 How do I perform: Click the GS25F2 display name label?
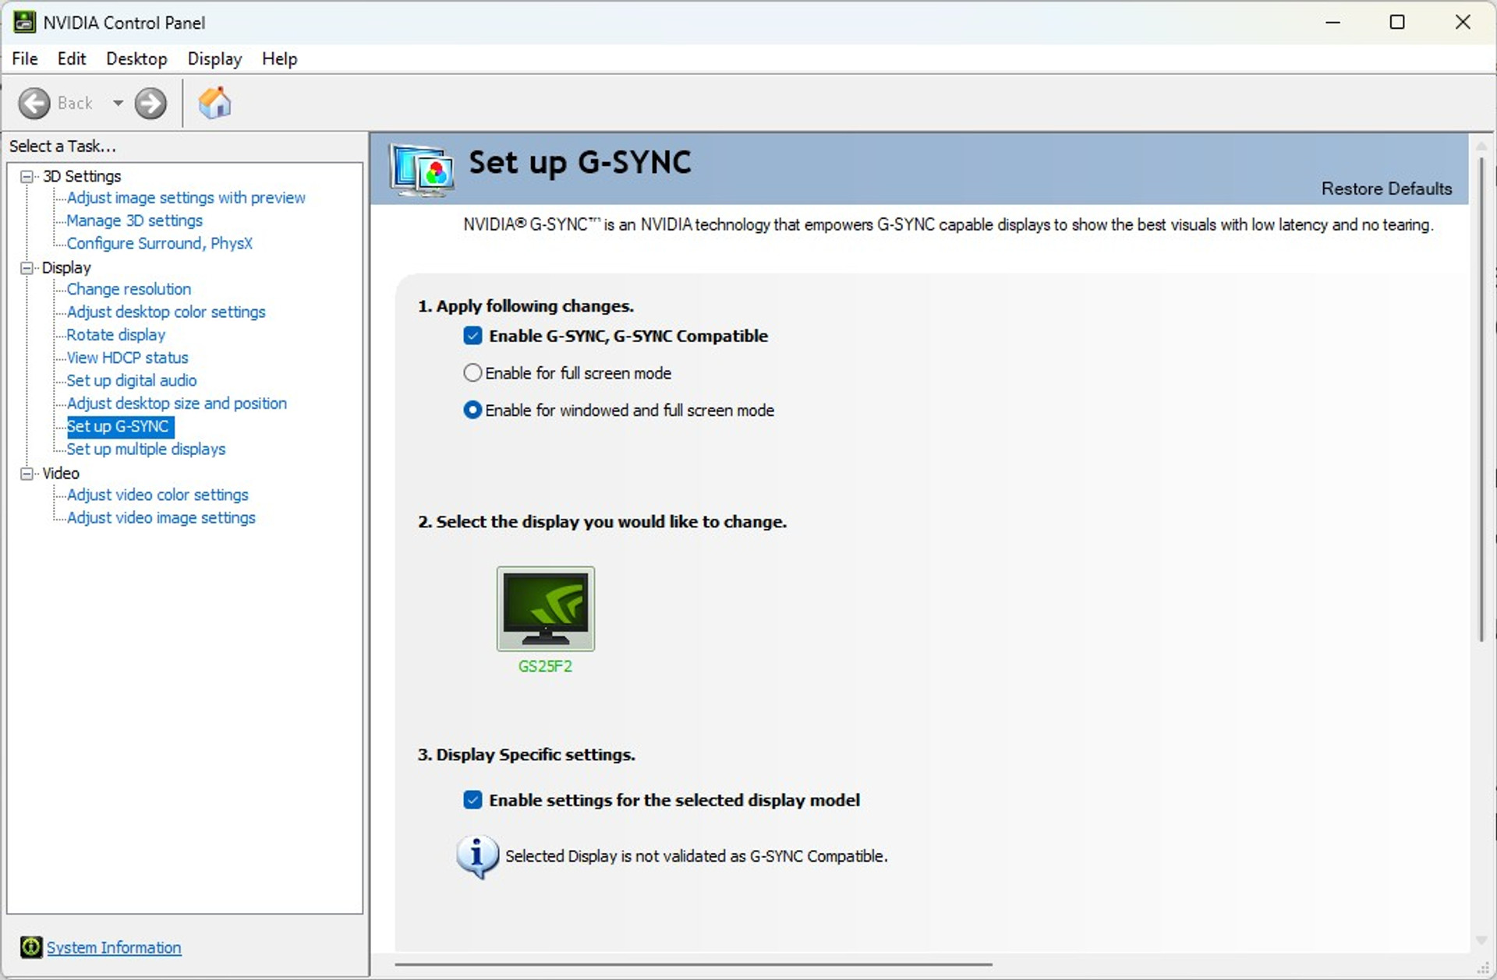546,666
